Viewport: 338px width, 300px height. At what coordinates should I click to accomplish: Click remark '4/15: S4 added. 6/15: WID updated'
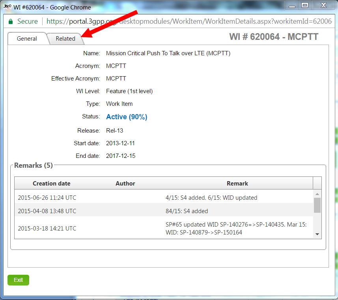(211, 198)
